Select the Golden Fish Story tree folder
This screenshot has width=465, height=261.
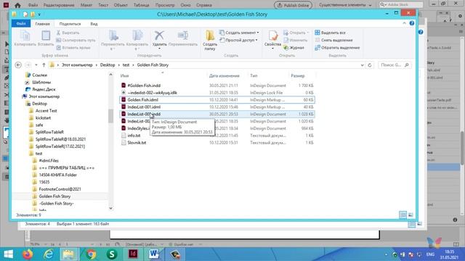coord(54,196)
